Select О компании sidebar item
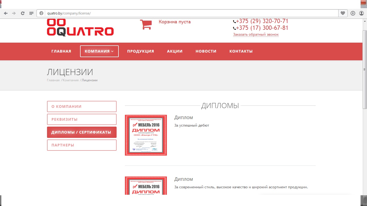367x206 pixels. (82, 106)
